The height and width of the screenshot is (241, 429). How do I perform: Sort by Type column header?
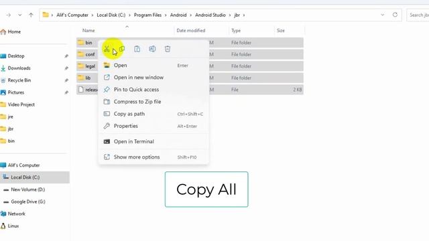pyautogui.click(x=236, y=31)
